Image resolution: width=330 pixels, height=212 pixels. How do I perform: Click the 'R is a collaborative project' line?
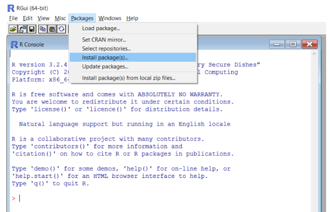point(108,139)
